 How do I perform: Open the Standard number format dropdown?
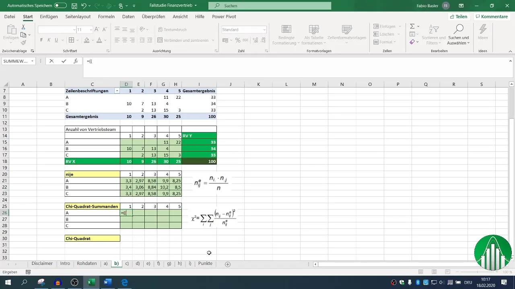tap(264, 30)
